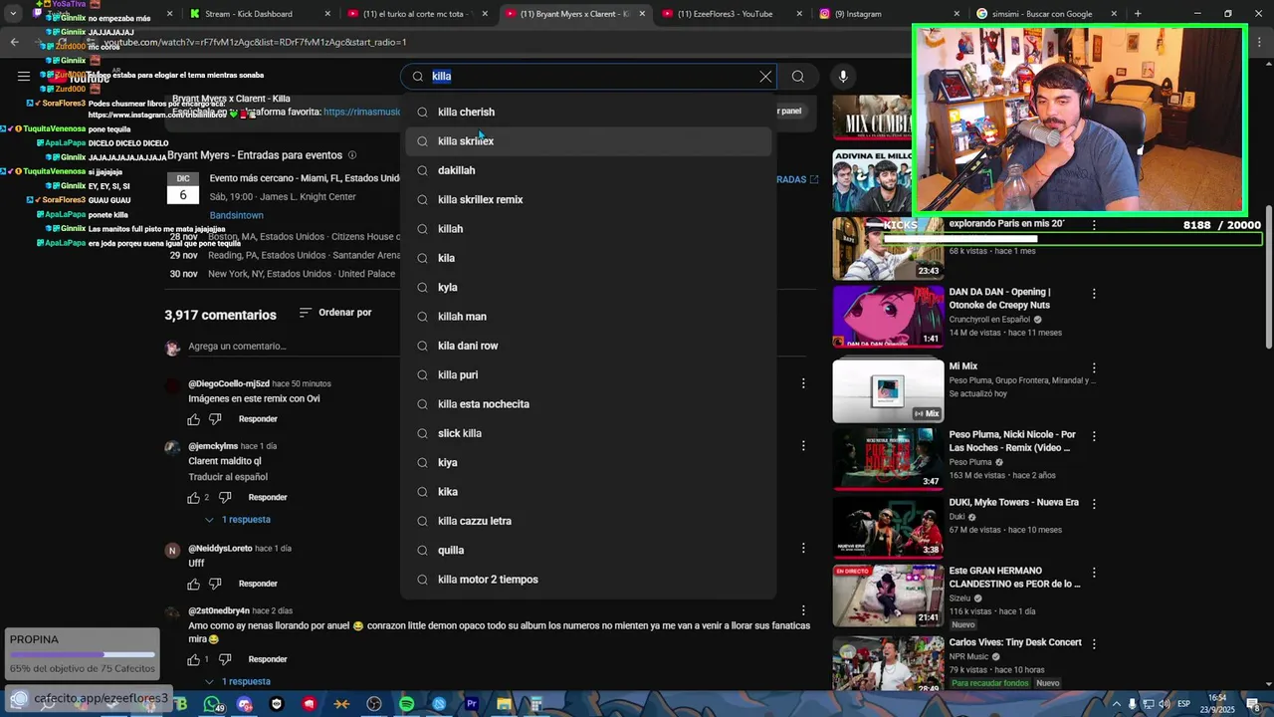Choose suggestion 'killah man'
The width and height of the screenshot is (1274, 717).
pos(588,317)
